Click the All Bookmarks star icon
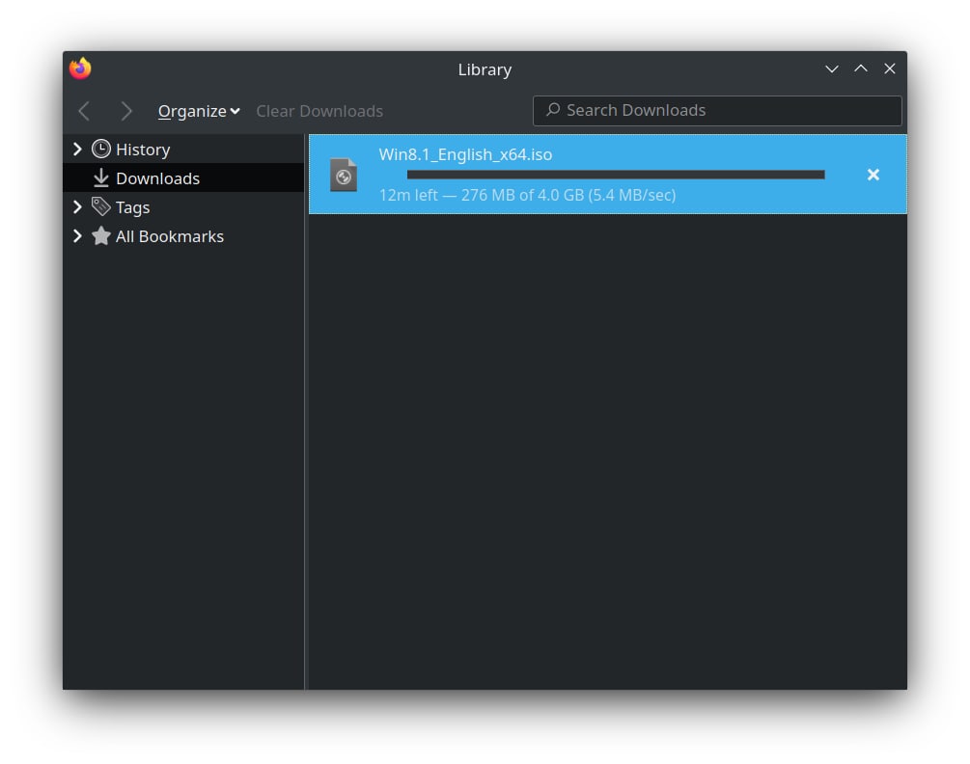The width and height of the screenshot is (970, 764). (x=100, y=235)
